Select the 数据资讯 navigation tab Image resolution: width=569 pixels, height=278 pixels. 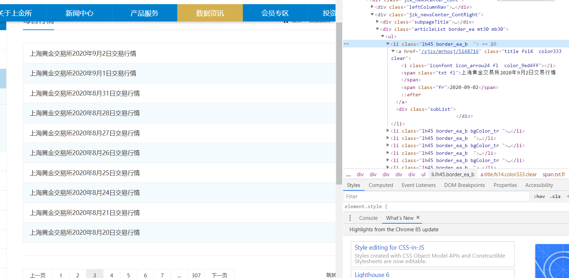point(210,13)
